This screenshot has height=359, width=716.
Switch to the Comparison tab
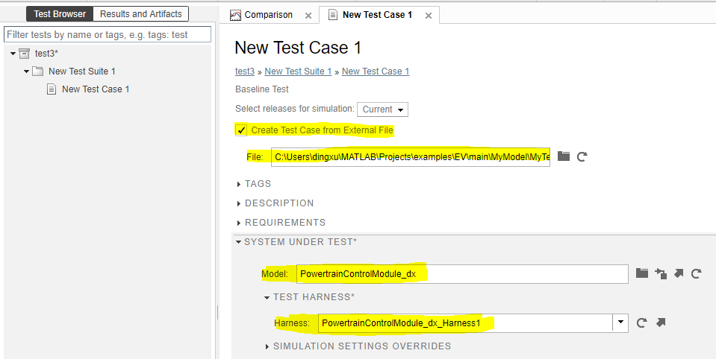[x=267, y=15]
